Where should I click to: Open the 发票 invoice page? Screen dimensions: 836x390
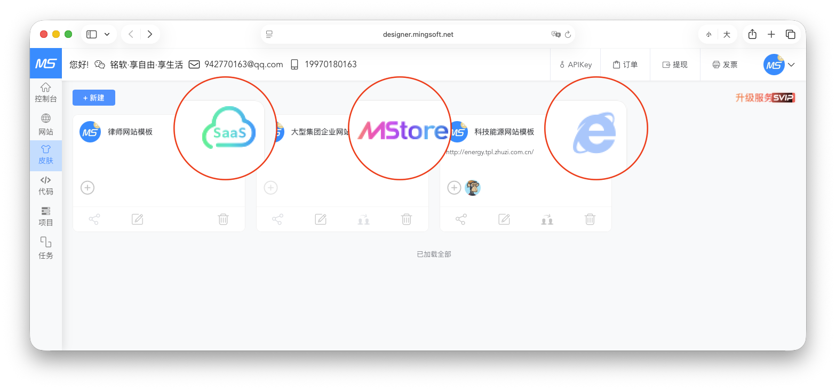pyautogui.click(x=725, y=65)
